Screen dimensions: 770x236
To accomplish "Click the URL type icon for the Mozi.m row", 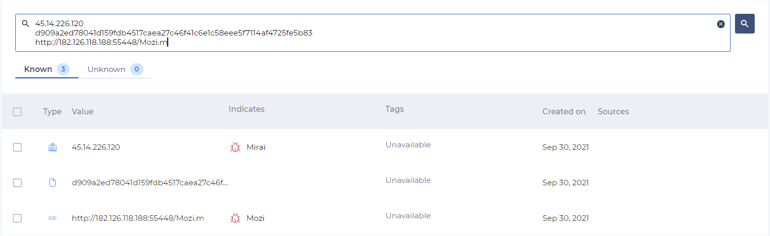I will point(52,218).
